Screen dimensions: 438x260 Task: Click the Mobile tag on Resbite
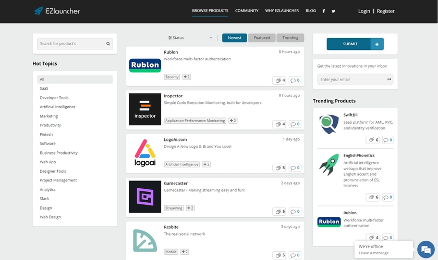click(x=171, y=252)
